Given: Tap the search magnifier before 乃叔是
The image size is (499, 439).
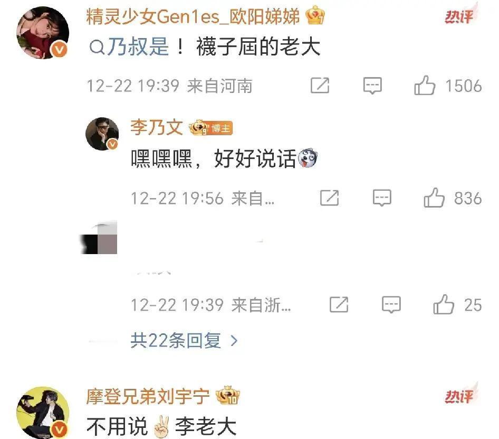Looking at the screenshot, I should (97, 48).
